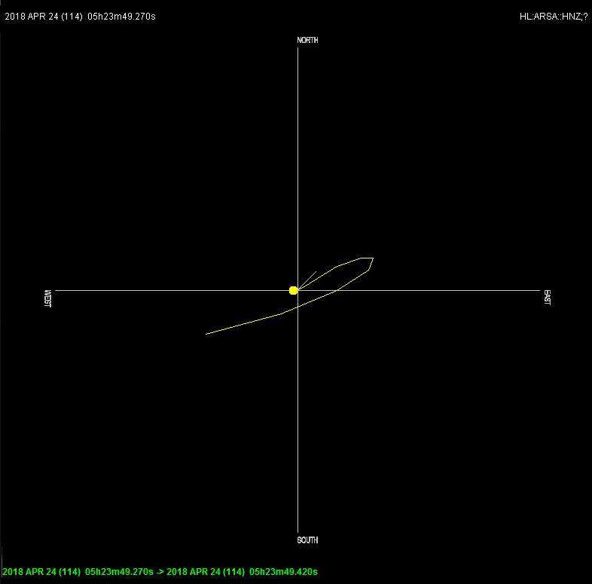Click the timestamp 05h23m49.270s header text
Image resolution: width=592 pixels, height=584 pixels.
(x=80, y=17)
